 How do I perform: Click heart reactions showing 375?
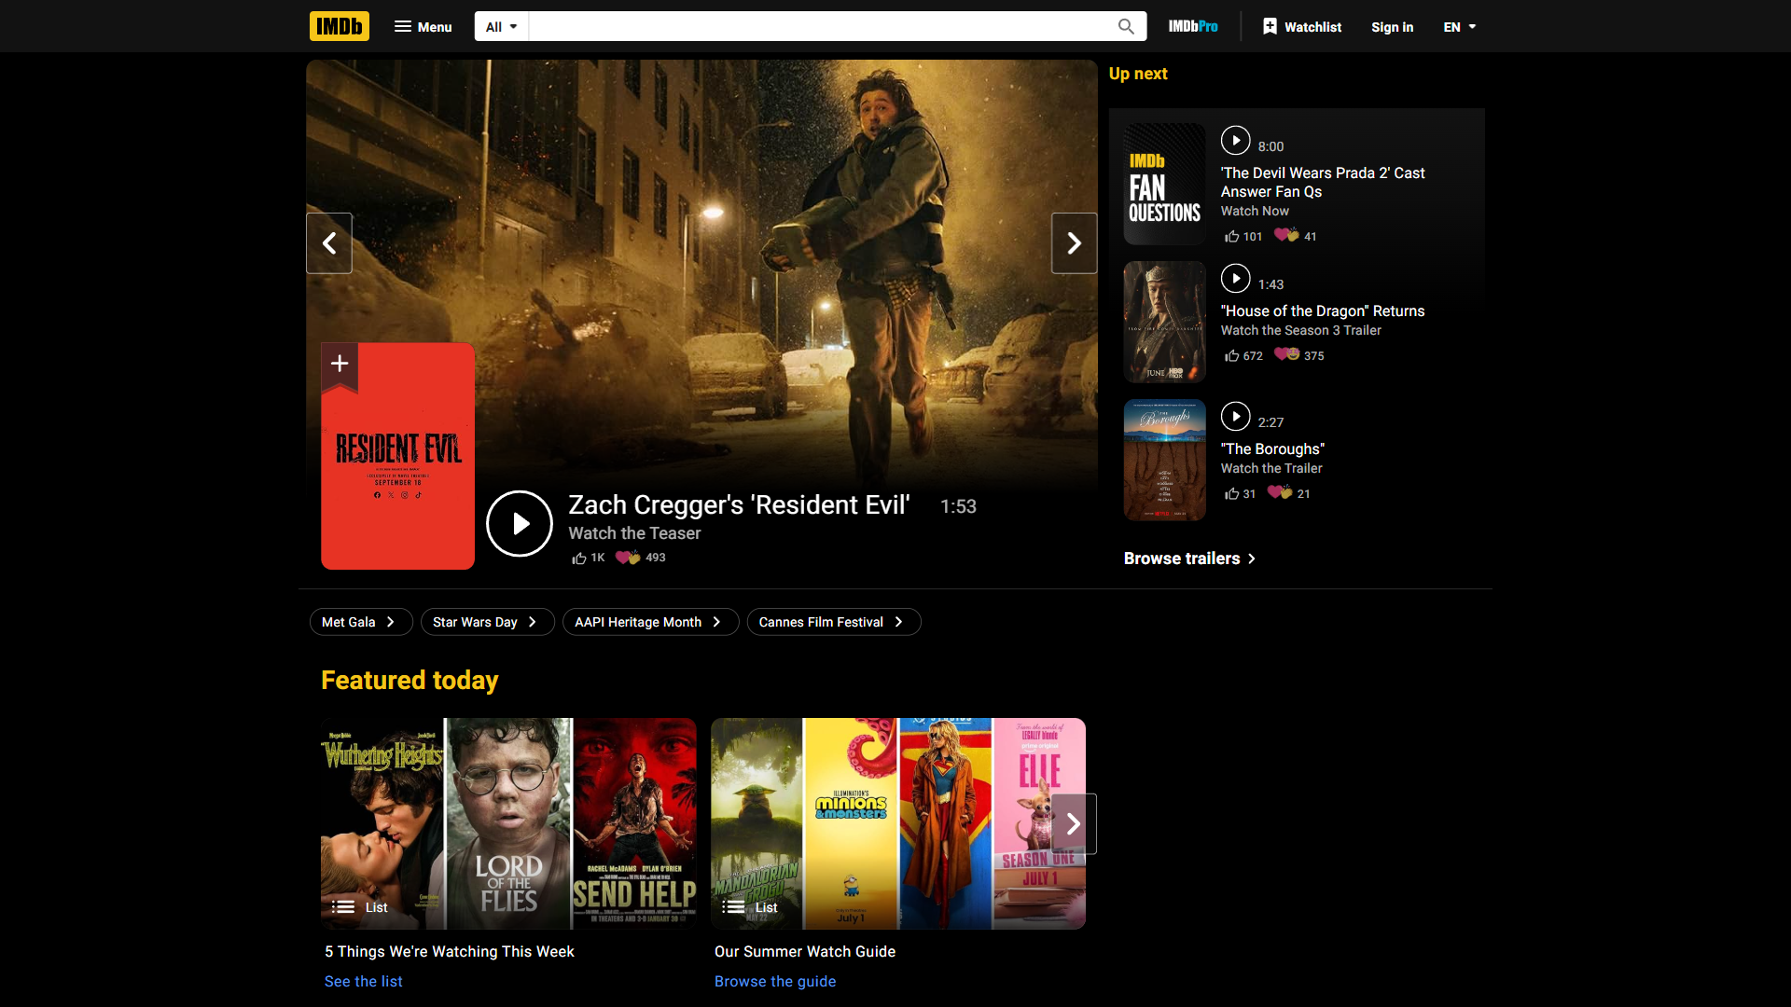point(1298,355)
